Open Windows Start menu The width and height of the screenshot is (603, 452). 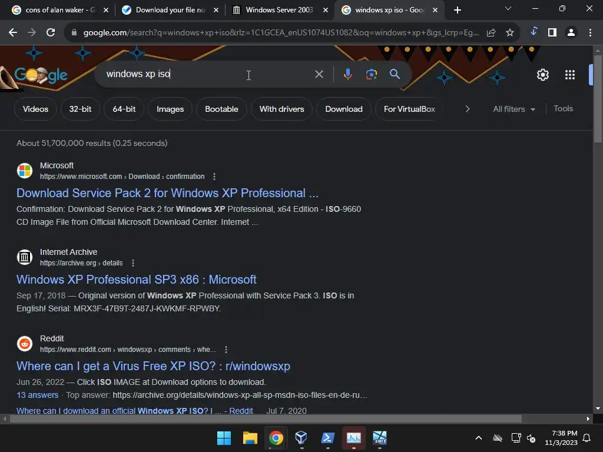pos(224,438)
